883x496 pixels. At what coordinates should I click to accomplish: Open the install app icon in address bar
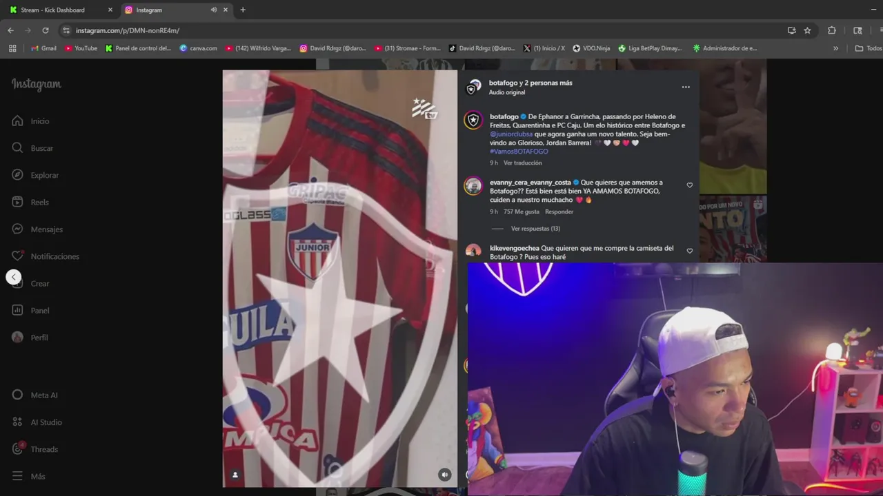[792, 30]
